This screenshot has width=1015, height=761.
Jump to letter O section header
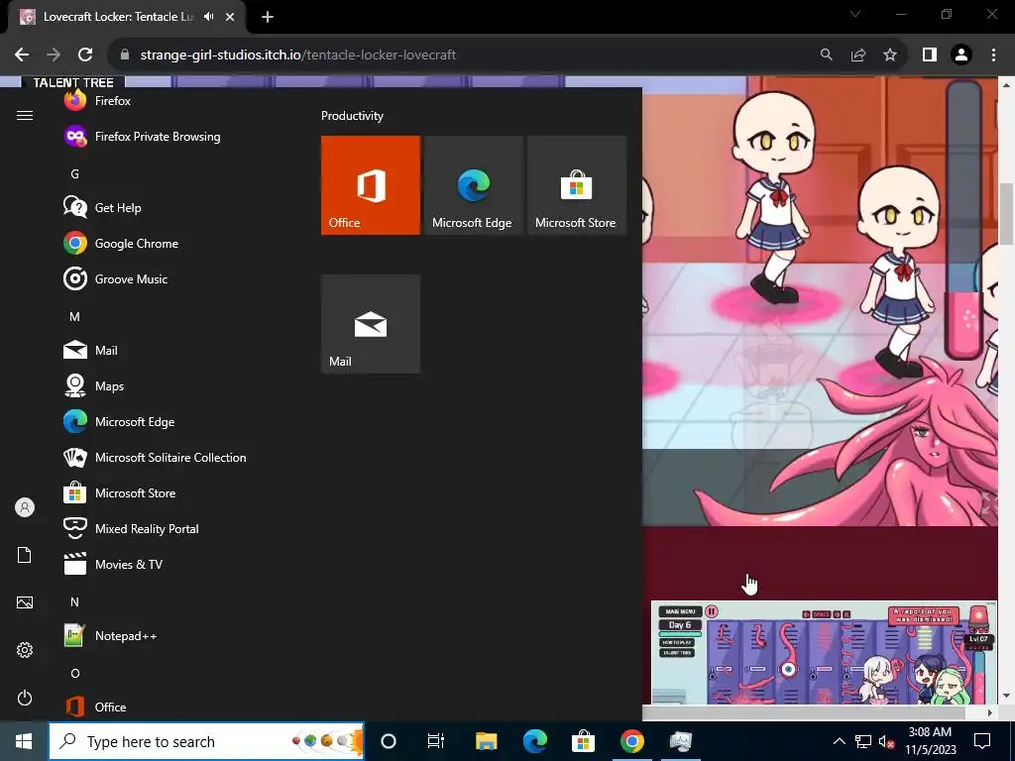[74, 674]
